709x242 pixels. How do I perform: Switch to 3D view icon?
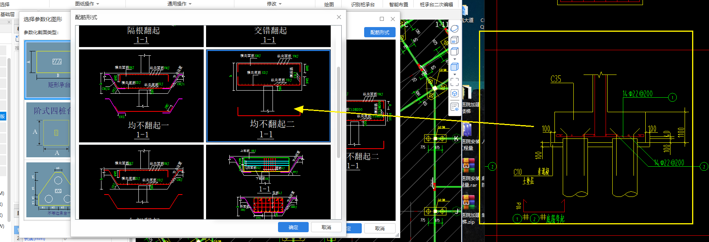tap(455, 40)
